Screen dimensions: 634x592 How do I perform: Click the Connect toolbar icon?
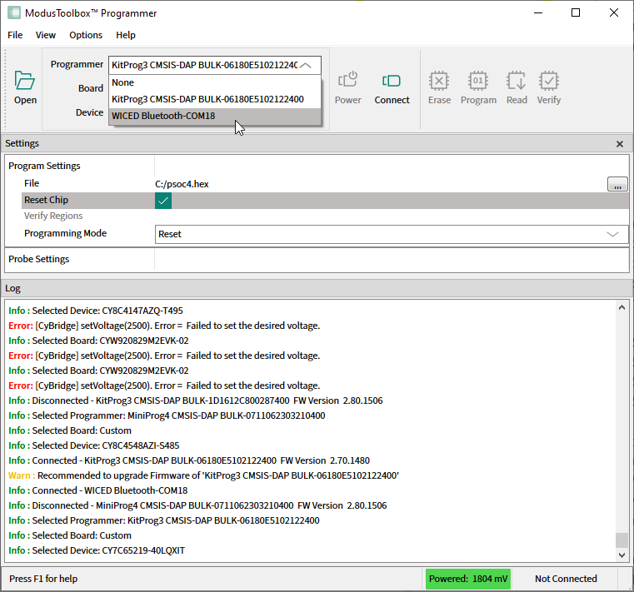392,81
